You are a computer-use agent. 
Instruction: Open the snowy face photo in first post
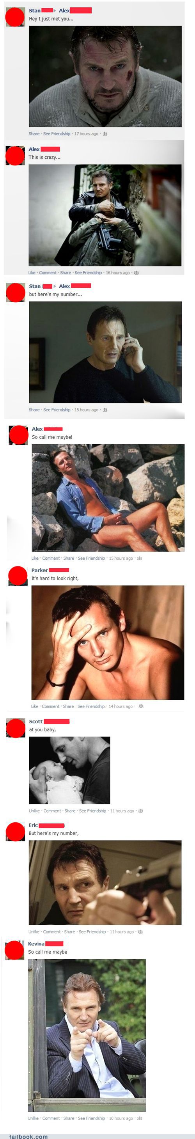click(x=105, y=76)
